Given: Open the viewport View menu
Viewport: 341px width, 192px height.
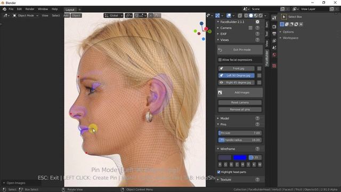Looking at the screenshot, I should coord(45,15).
